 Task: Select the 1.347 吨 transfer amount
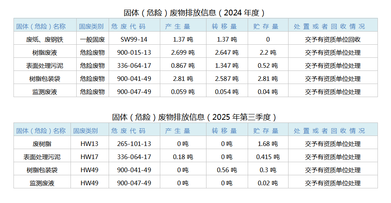[x=227, y=65]
